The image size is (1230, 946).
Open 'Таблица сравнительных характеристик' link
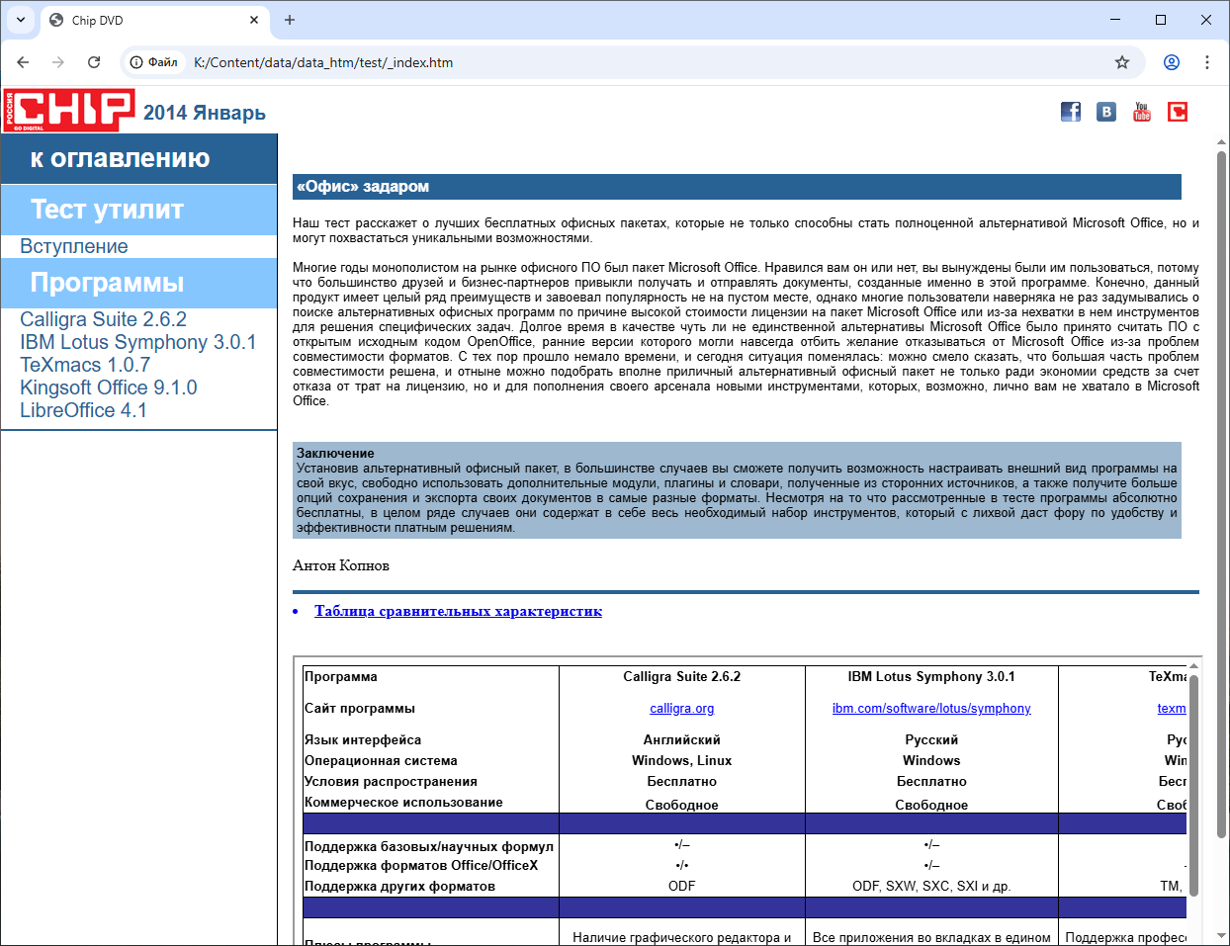pos(458,611)
